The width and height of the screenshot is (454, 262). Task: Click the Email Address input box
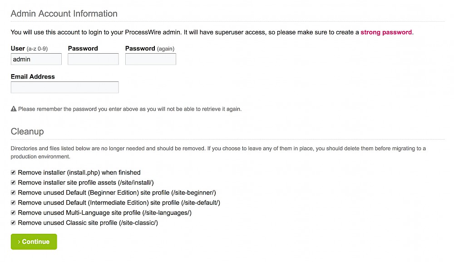click(64, 87)
